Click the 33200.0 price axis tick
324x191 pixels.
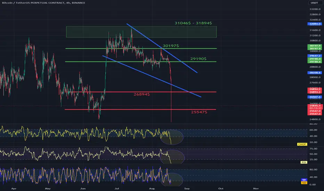click(x=315, y=9)
